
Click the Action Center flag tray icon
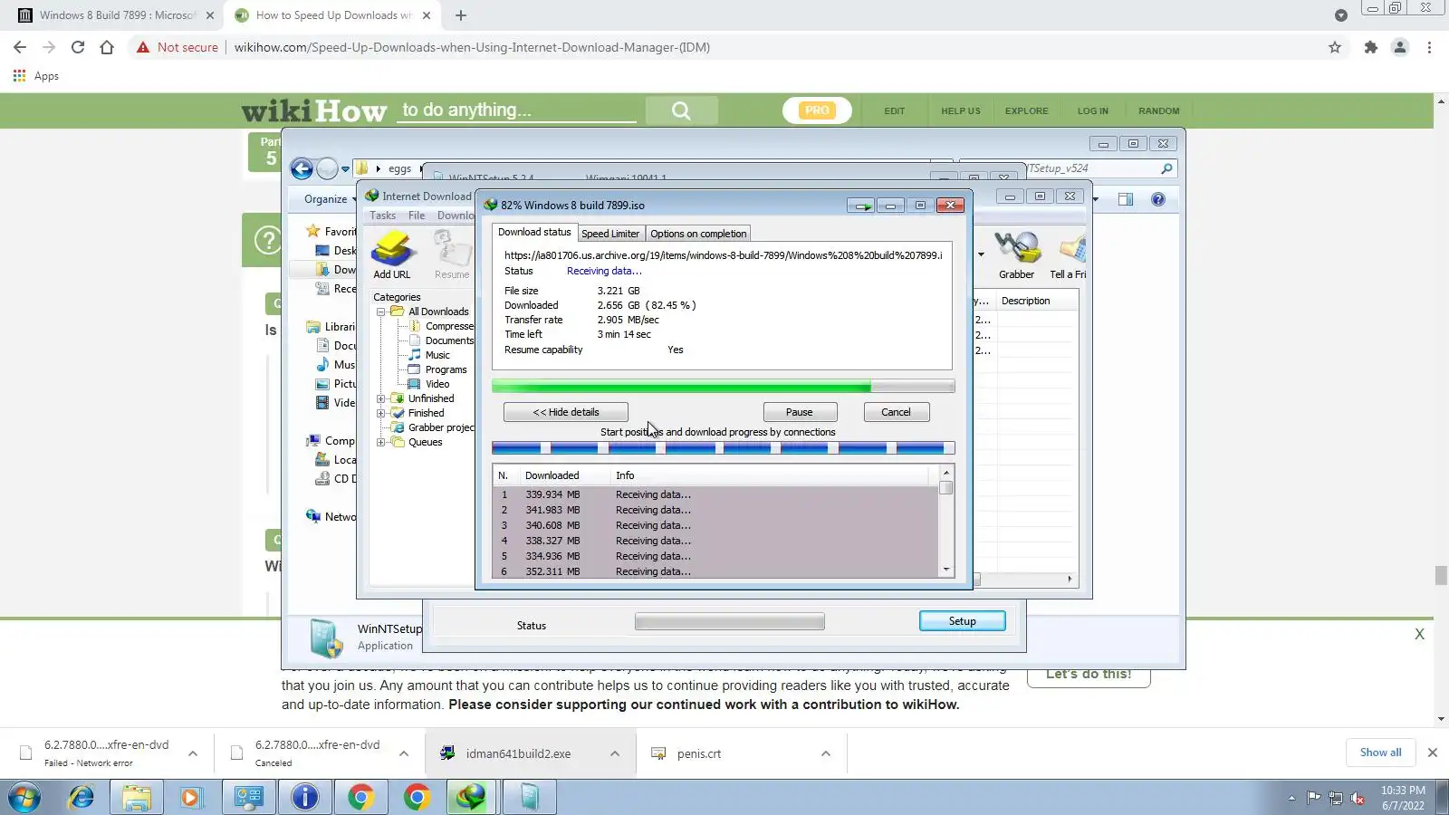point(1313,798)
